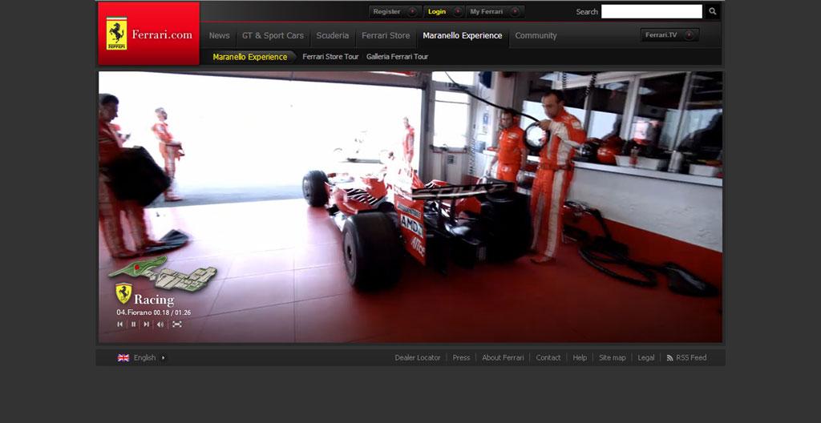Pause the Fiorano racing video
The width and height of the screenshot is (821, 423).
(x=133, y=324)
